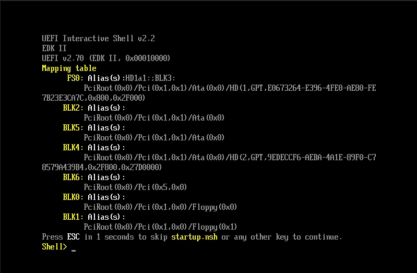This screenshot has height=273, width=417.
Task: Click the Mapping table heading
Action: point(69,68)
